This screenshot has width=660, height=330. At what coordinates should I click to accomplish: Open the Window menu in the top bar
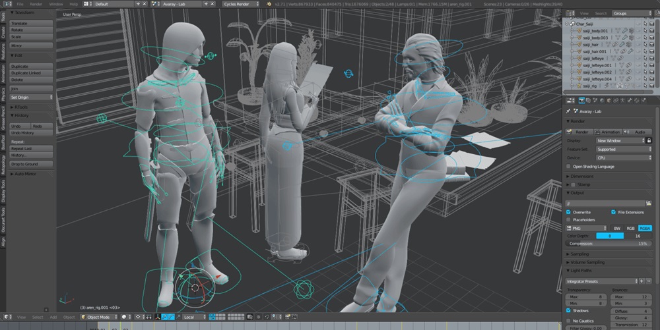[x=55, y=4]
